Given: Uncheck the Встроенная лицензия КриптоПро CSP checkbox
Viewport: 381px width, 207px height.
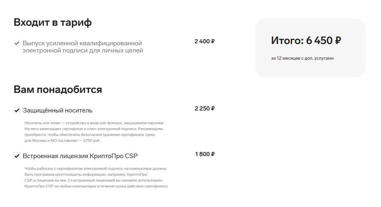Looking at the screenshot, I should click(x=17, y=156).
